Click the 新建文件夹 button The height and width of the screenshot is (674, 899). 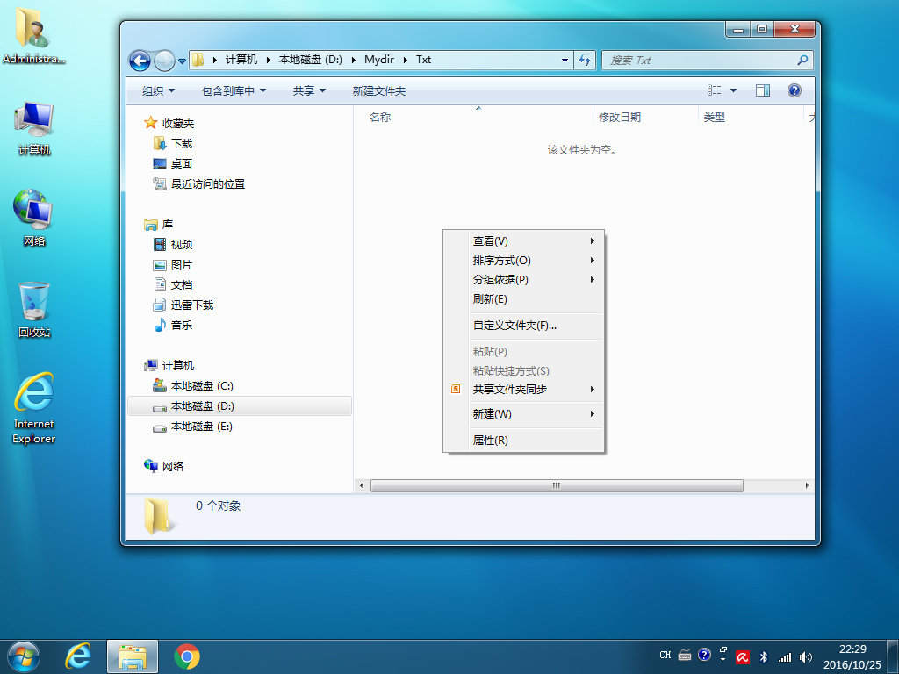[379, 90]
